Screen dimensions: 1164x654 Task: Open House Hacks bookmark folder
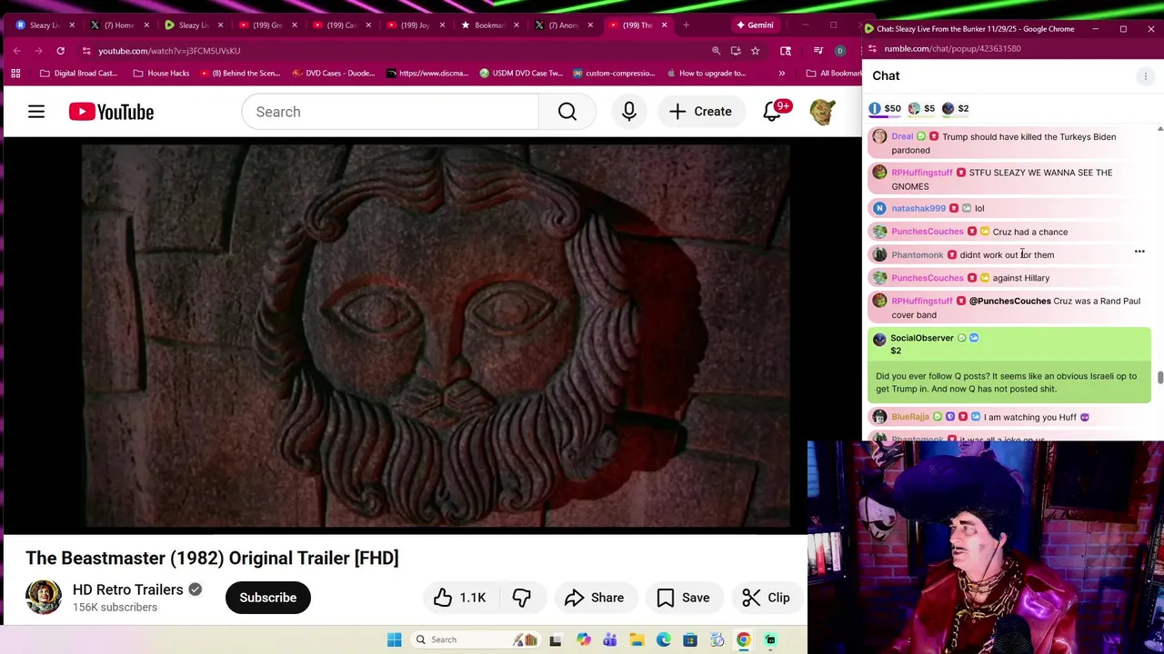pos(161,73)
